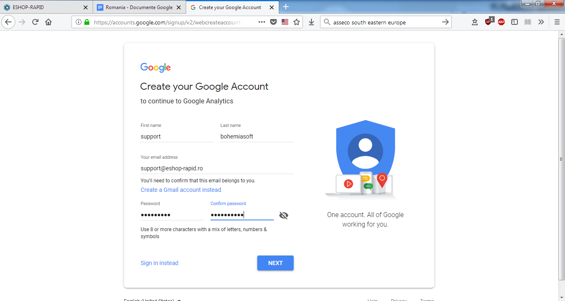Switch to Romania - Documente Google tab
The width and height of the screenshot is (565, 301).
click(x=139, y=7)
